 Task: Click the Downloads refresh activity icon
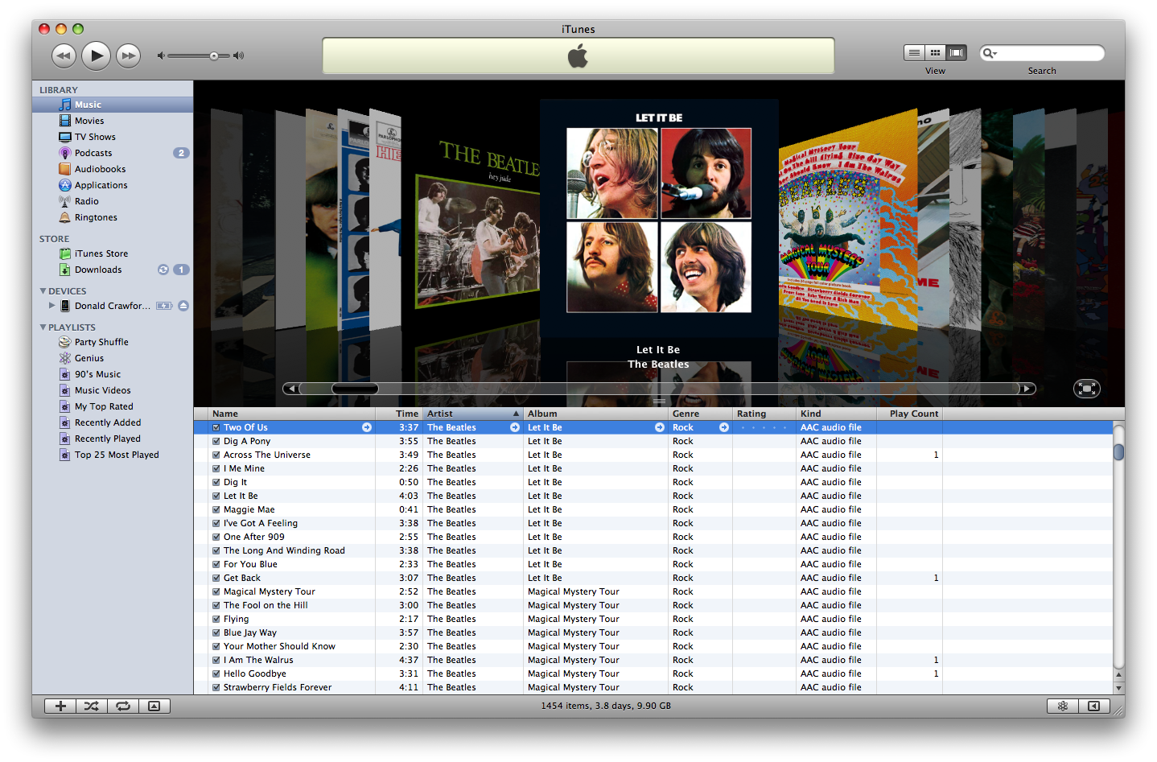(x=163, y=270)
